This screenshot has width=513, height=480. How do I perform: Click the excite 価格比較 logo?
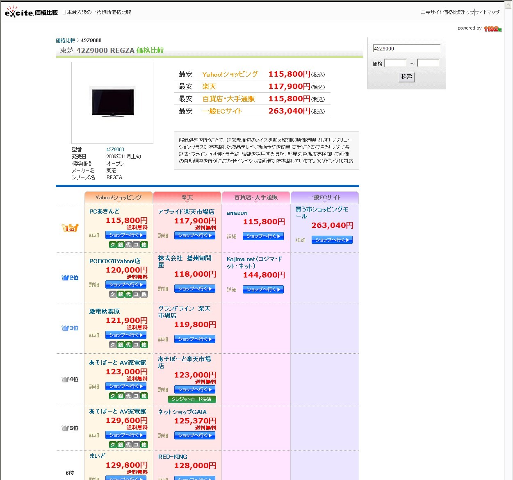click(x=31, y=12)
